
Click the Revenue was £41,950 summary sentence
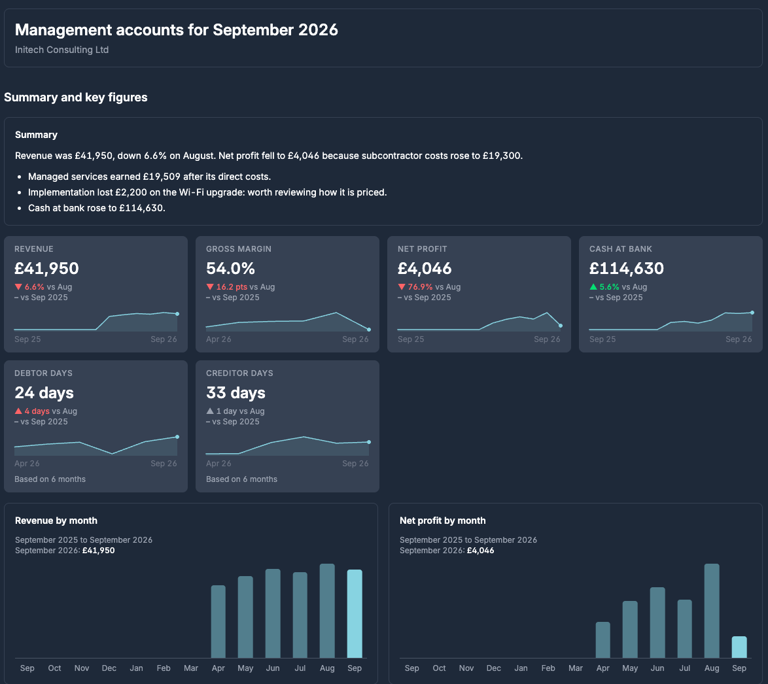[x=269, y=156]
